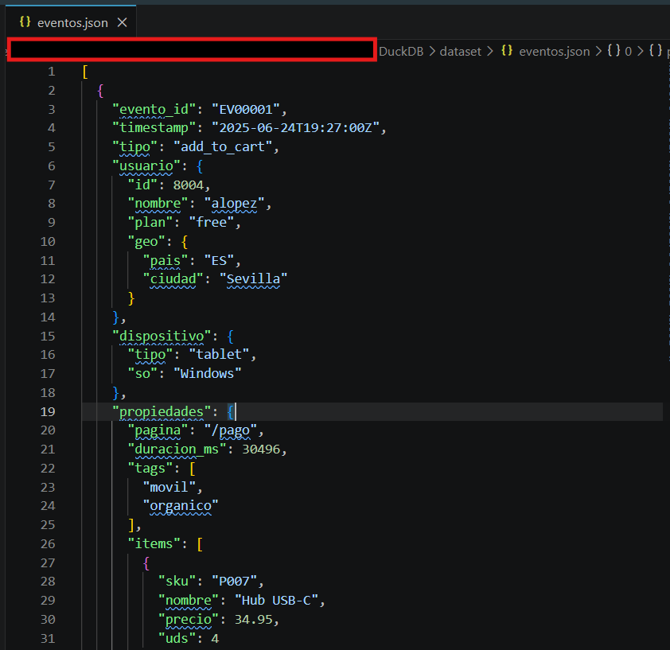Click the eventos.json breadcrumb entry
Screen dimensions: 670x650
(554, 52)
